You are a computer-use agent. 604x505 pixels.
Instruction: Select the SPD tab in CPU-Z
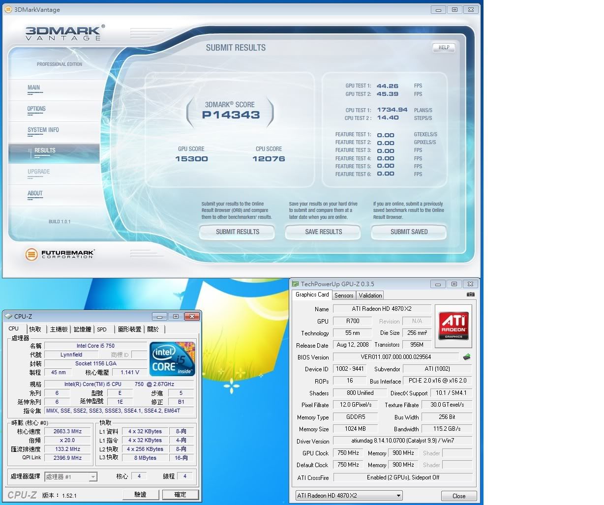point(102,329)
